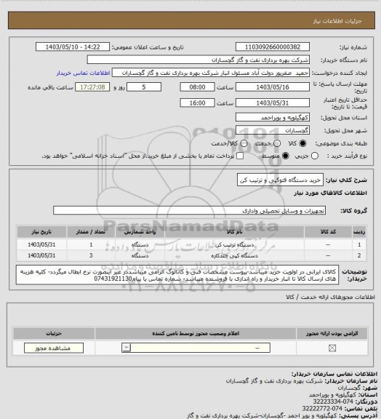Click the remaining days field showing 5
Image resolution: width=381 pixels, height=419 pixels.
[144, 87]
